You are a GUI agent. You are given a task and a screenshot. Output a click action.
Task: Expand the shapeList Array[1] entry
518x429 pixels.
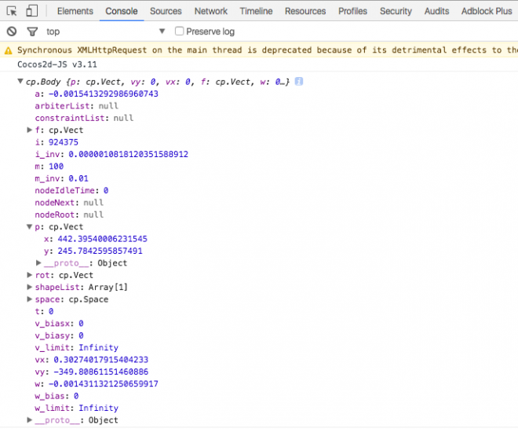pyautogui.click(x=30, y=288)
